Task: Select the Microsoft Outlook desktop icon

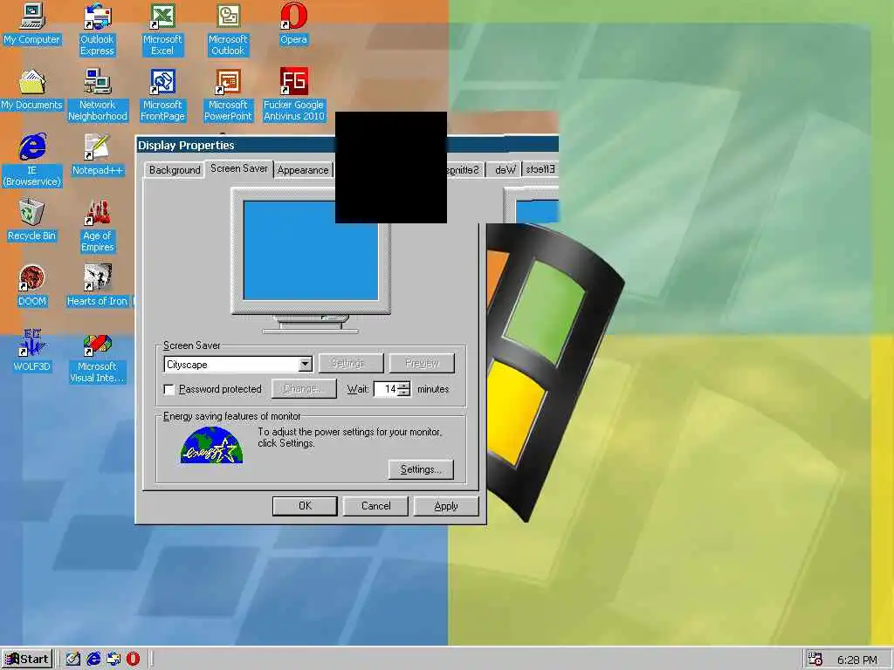Action: (x=228, y=29)
